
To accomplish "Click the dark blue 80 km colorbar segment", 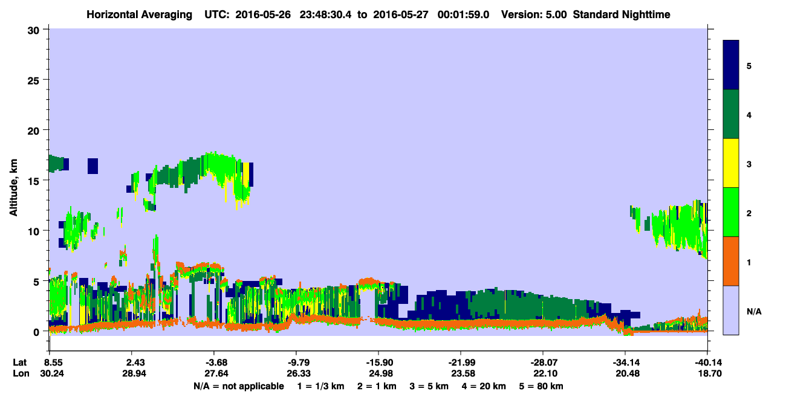I will click(731, 65).
